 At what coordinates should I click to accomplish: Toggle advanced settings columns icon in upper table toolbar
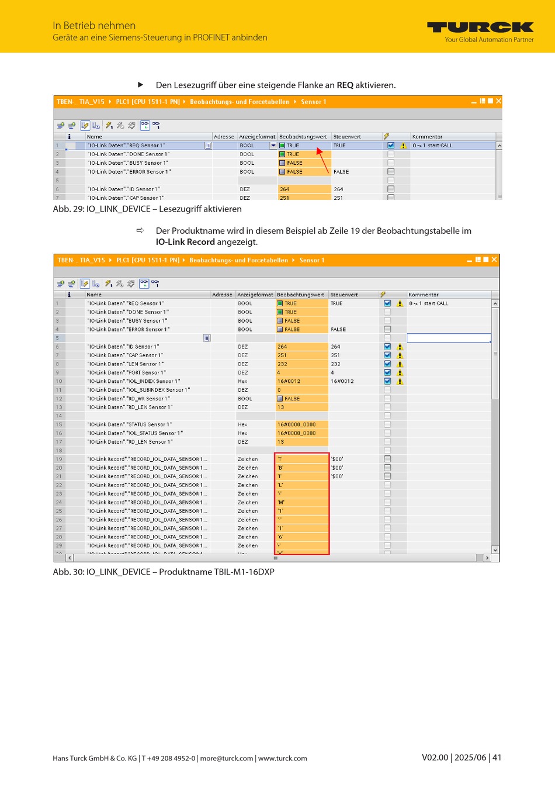click(96, 126)
